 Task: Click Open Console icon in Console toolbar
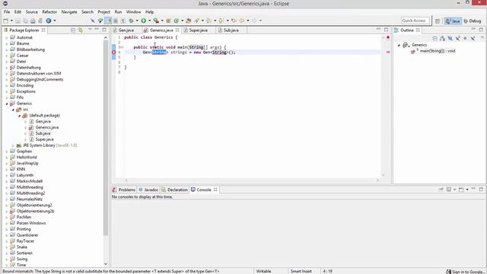click(x=462, y=190)
